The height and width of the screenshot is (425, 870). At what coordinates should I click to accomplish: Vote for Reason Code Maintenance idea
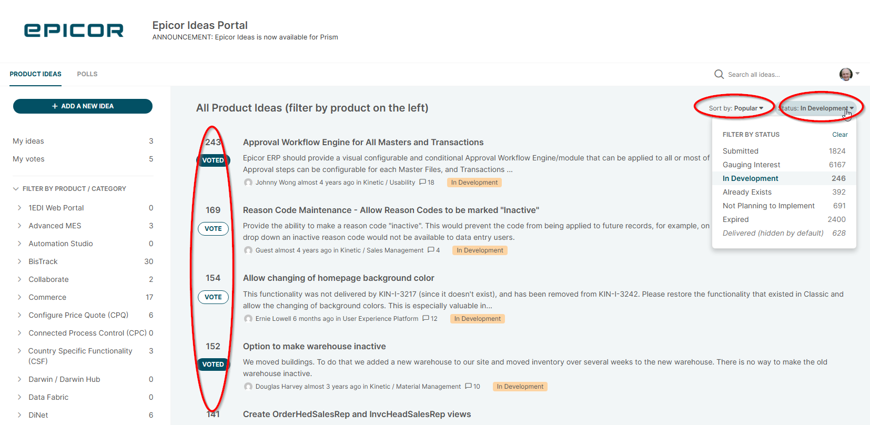[x=213, y=229]
